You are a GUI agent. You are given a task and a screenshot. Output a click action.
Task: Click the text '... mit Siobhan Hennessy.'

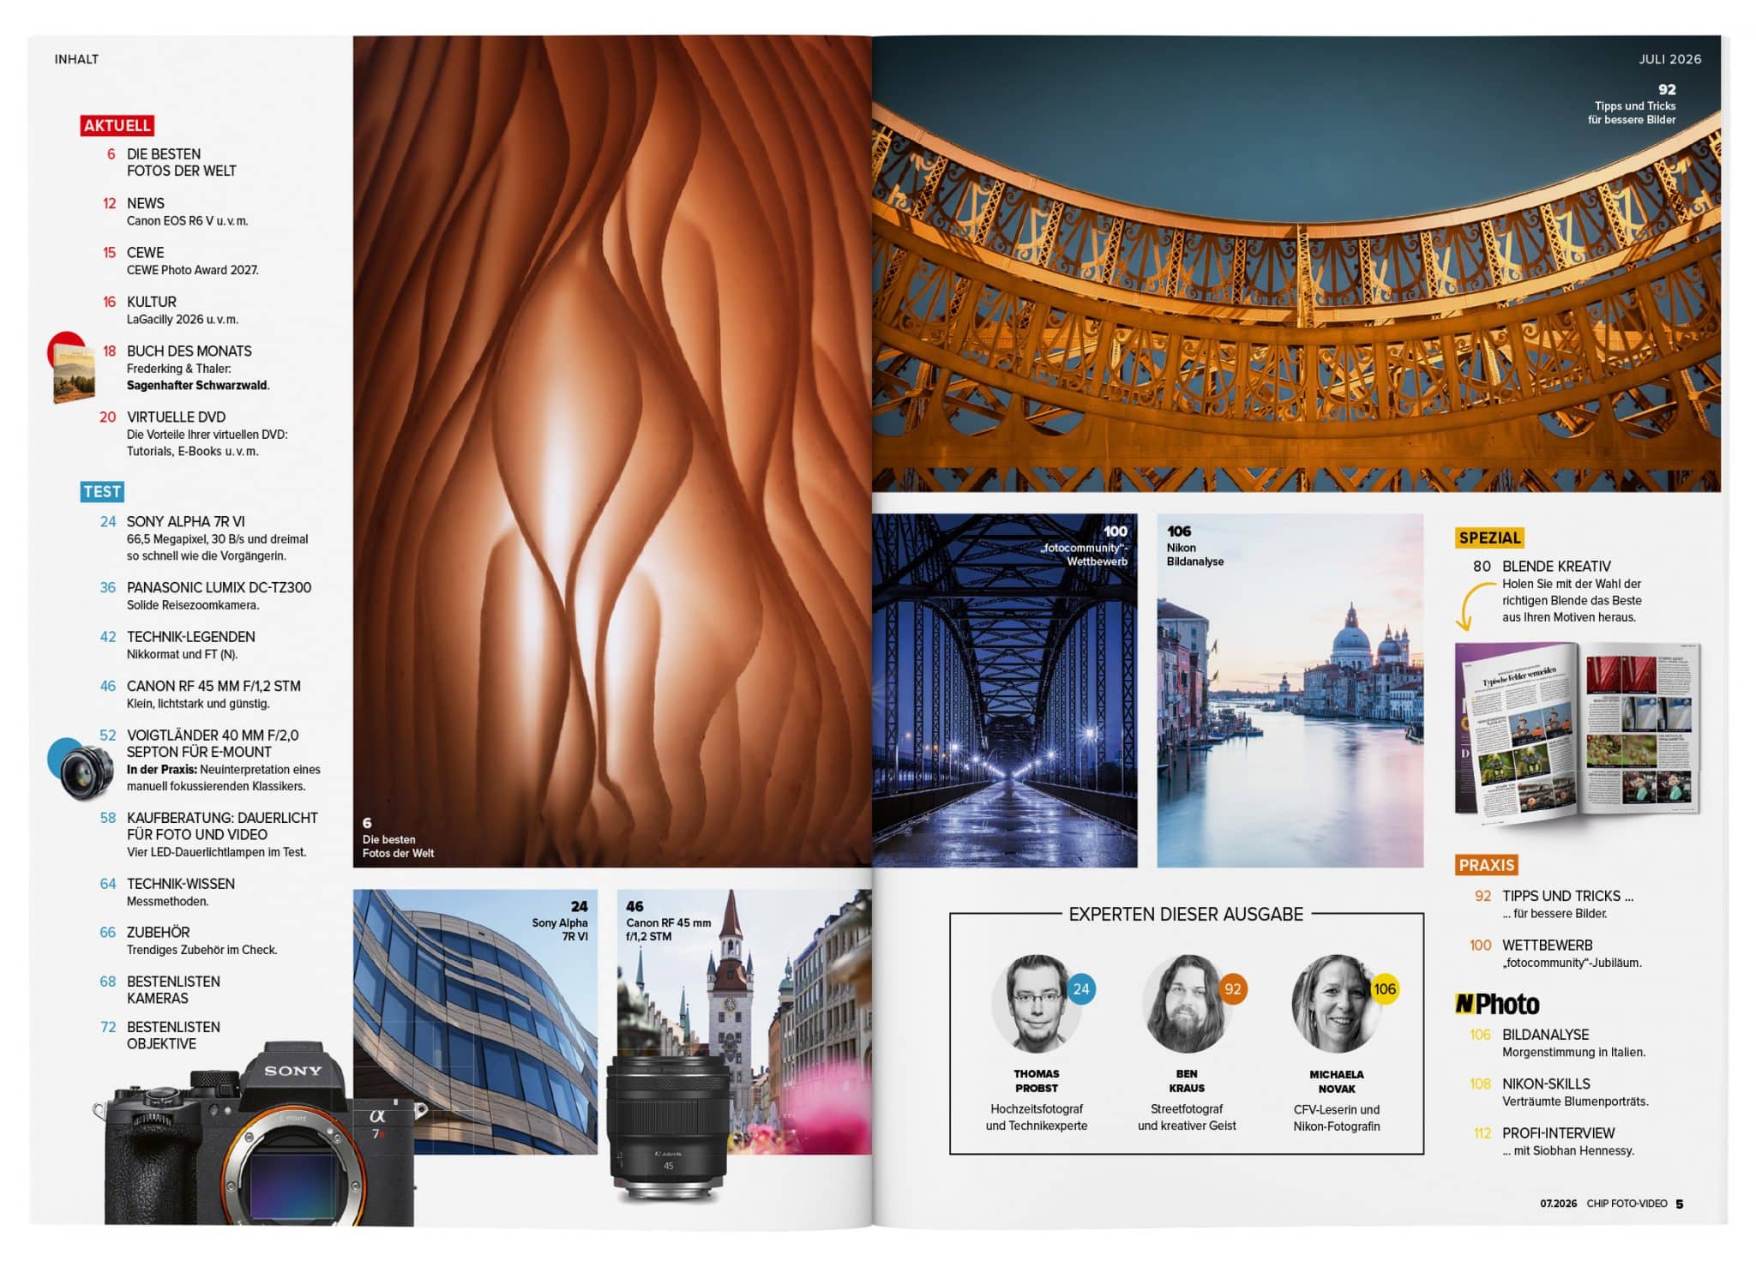(x=1568, y=1151)
